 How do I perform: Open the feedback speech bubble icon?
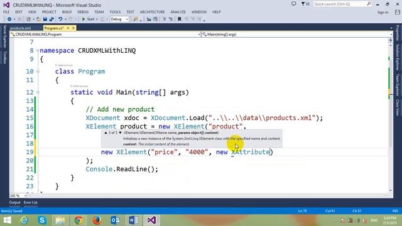[294, 4]
